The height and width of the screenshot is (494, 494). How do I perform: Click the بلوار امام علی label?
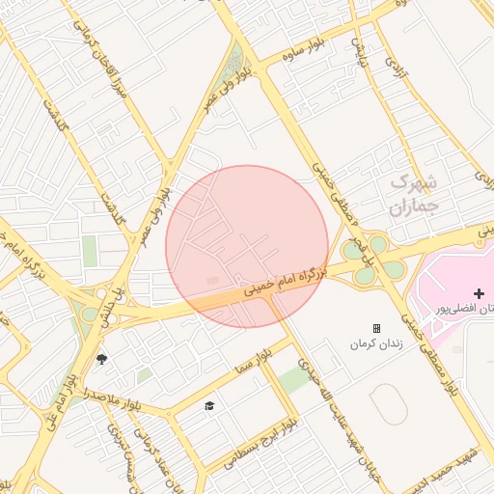62,402
